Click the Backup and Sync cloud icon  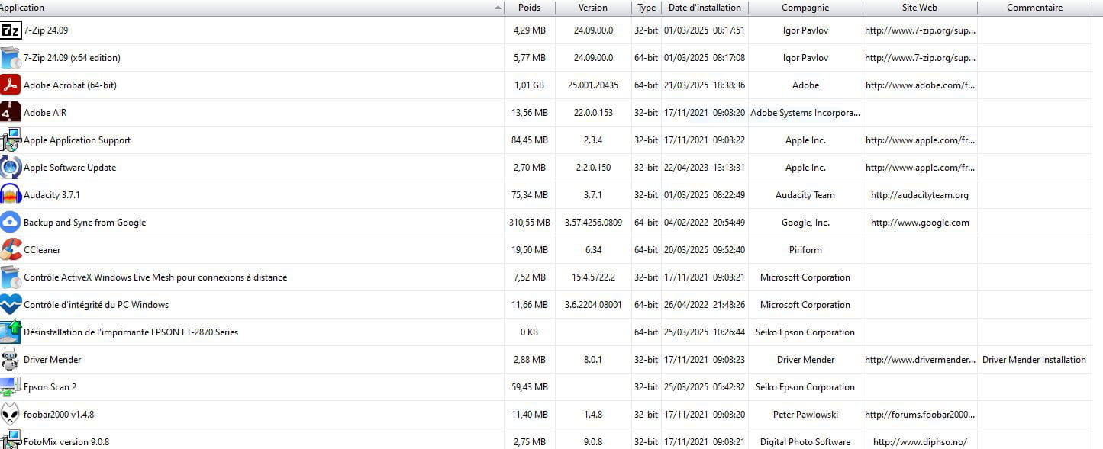[11, 223]
